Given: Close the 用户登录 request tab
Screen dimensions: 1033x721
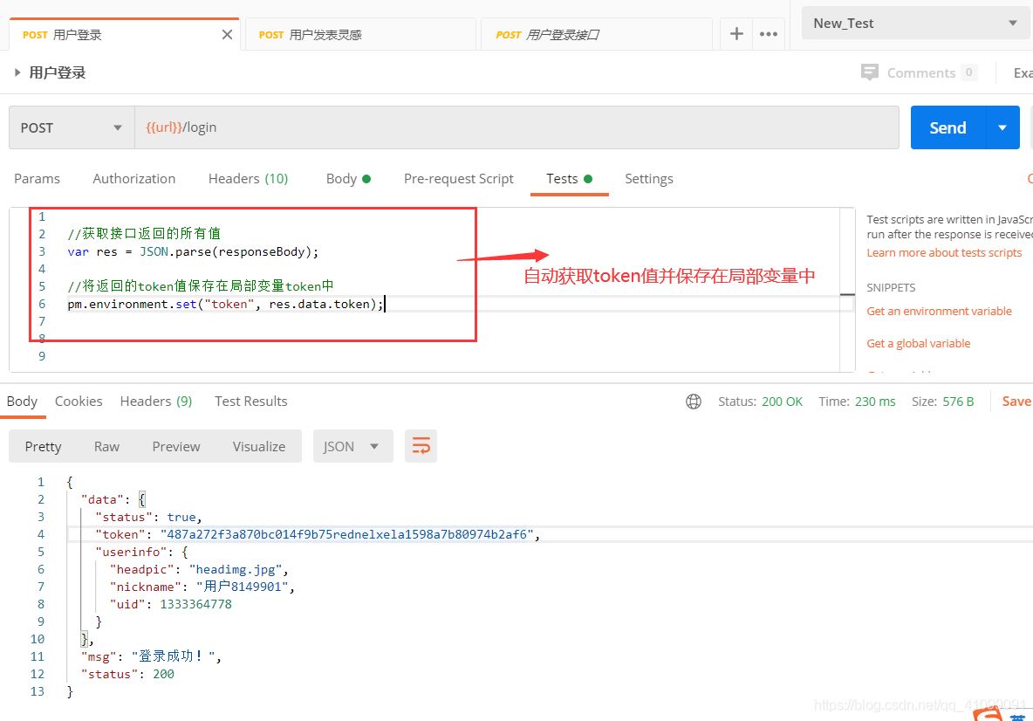Looking at the screenshot, I should 228,34.
